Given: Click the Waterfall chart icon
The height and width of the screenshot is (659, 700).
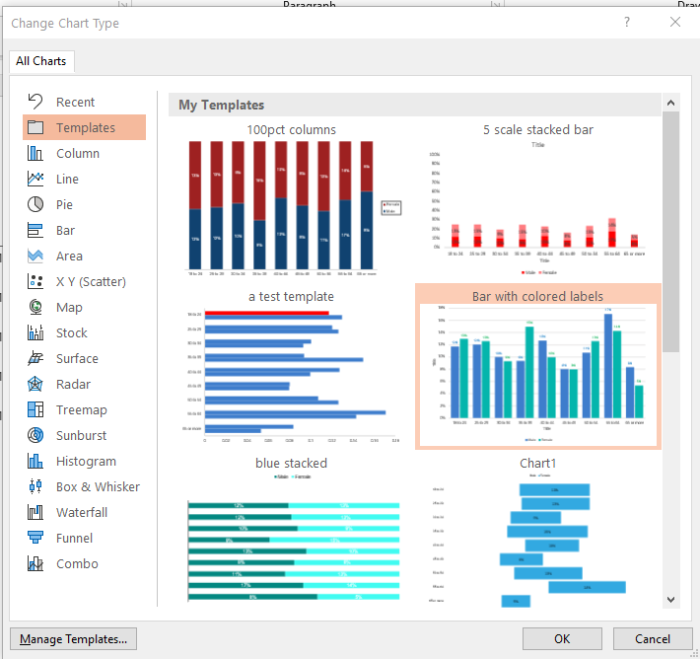Looking at the screenshot, I should (35, 513).
